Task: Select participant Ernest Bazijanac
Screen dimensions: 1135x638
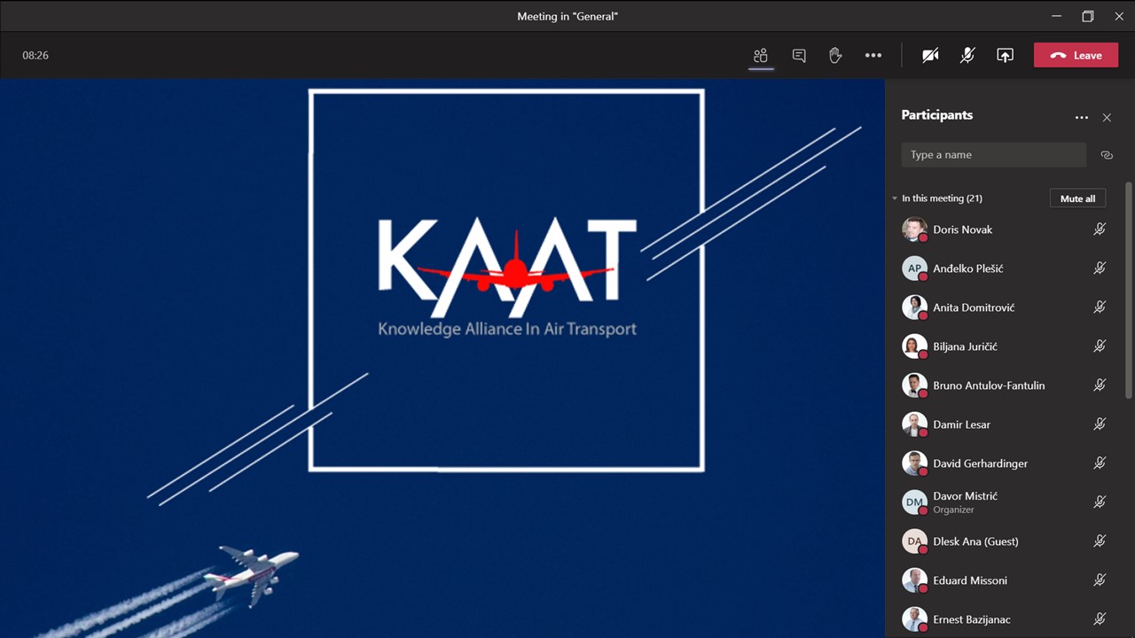Action: point(1005,619)
